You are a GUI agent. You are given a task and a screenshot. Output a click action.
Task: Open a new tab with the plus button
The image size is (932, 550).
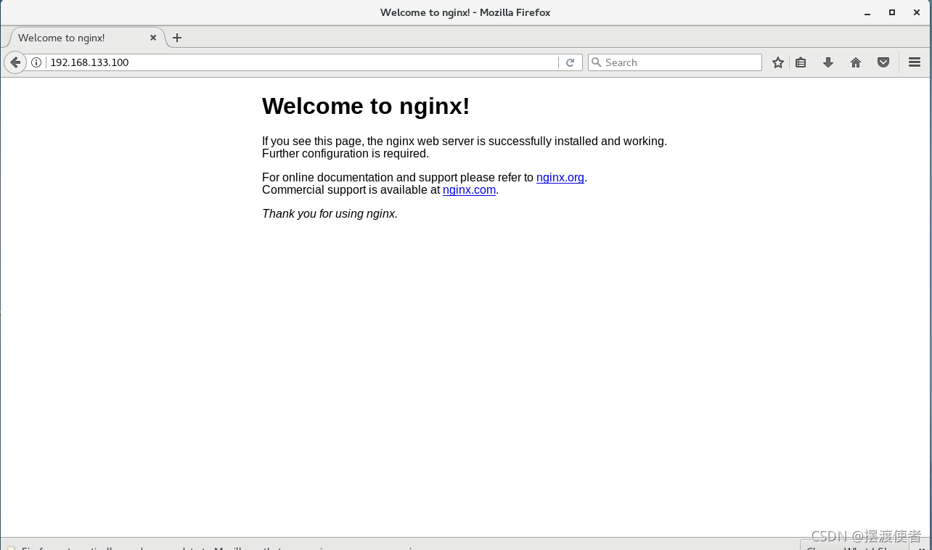(177, 38)
